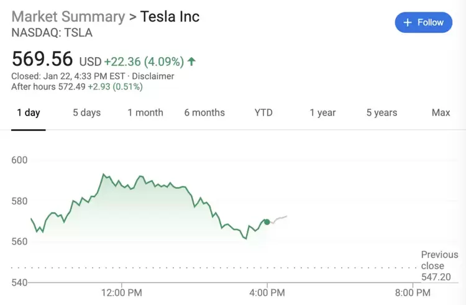Select the 1 day tab
466x305 pixels.
pyautogui.click(x=28, y=112)
